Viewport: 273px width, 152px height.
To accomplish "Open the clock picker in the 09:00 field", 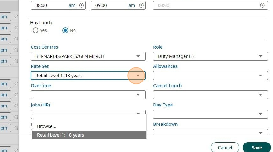I will click(x=141, y=5).
